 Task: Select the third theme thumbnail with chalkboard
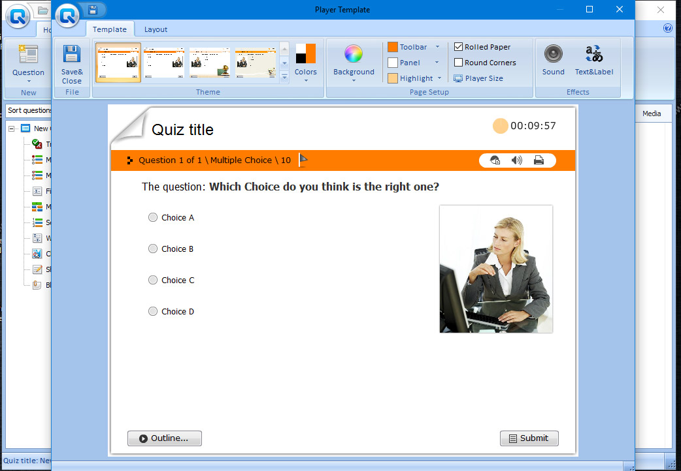(x=209, y=63)
